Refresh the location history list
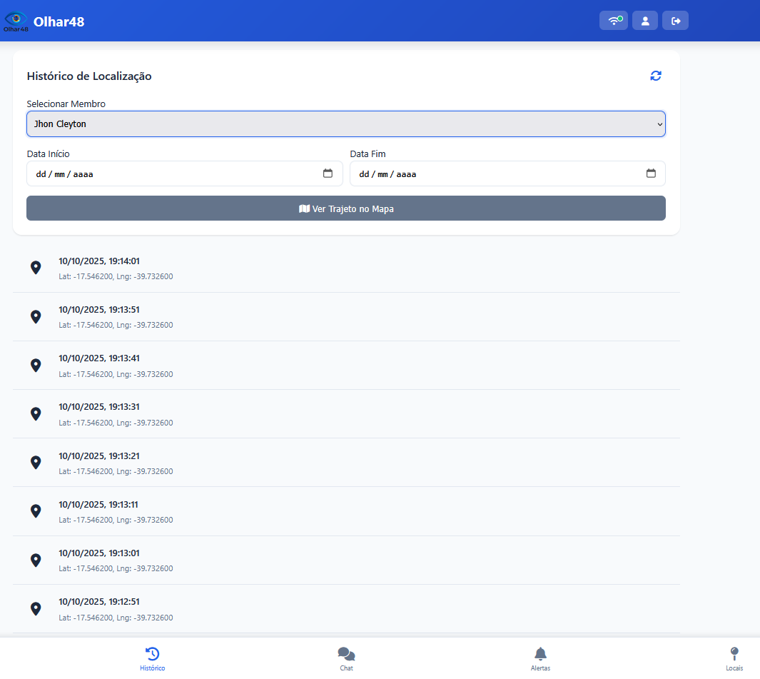Viewport: 760px width, 679px height. tap(656, 76)
